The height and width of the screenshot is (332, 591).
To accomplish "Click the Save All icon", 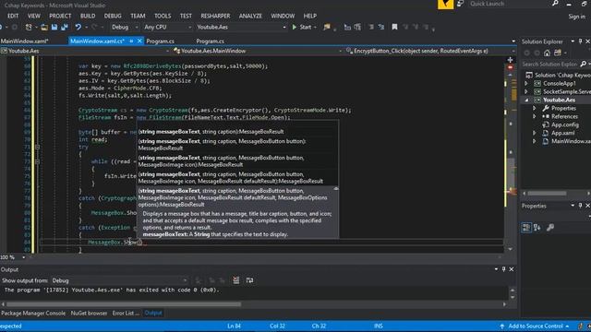I will (x=65, y=27).
